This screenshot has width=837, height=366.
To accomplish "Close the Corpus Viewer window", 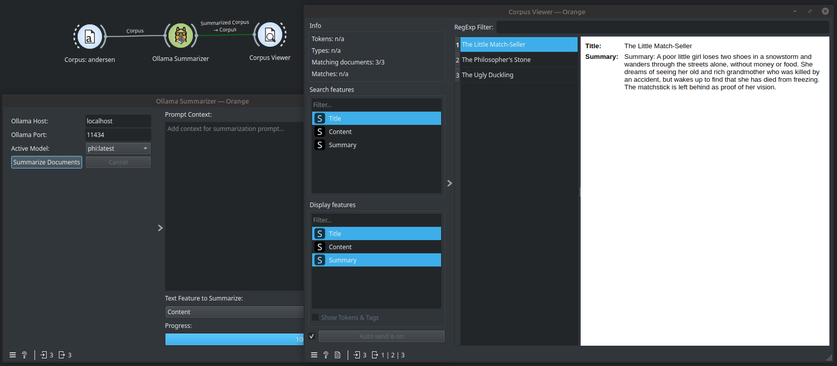I will pyautogui.click(x=825, y=11).
